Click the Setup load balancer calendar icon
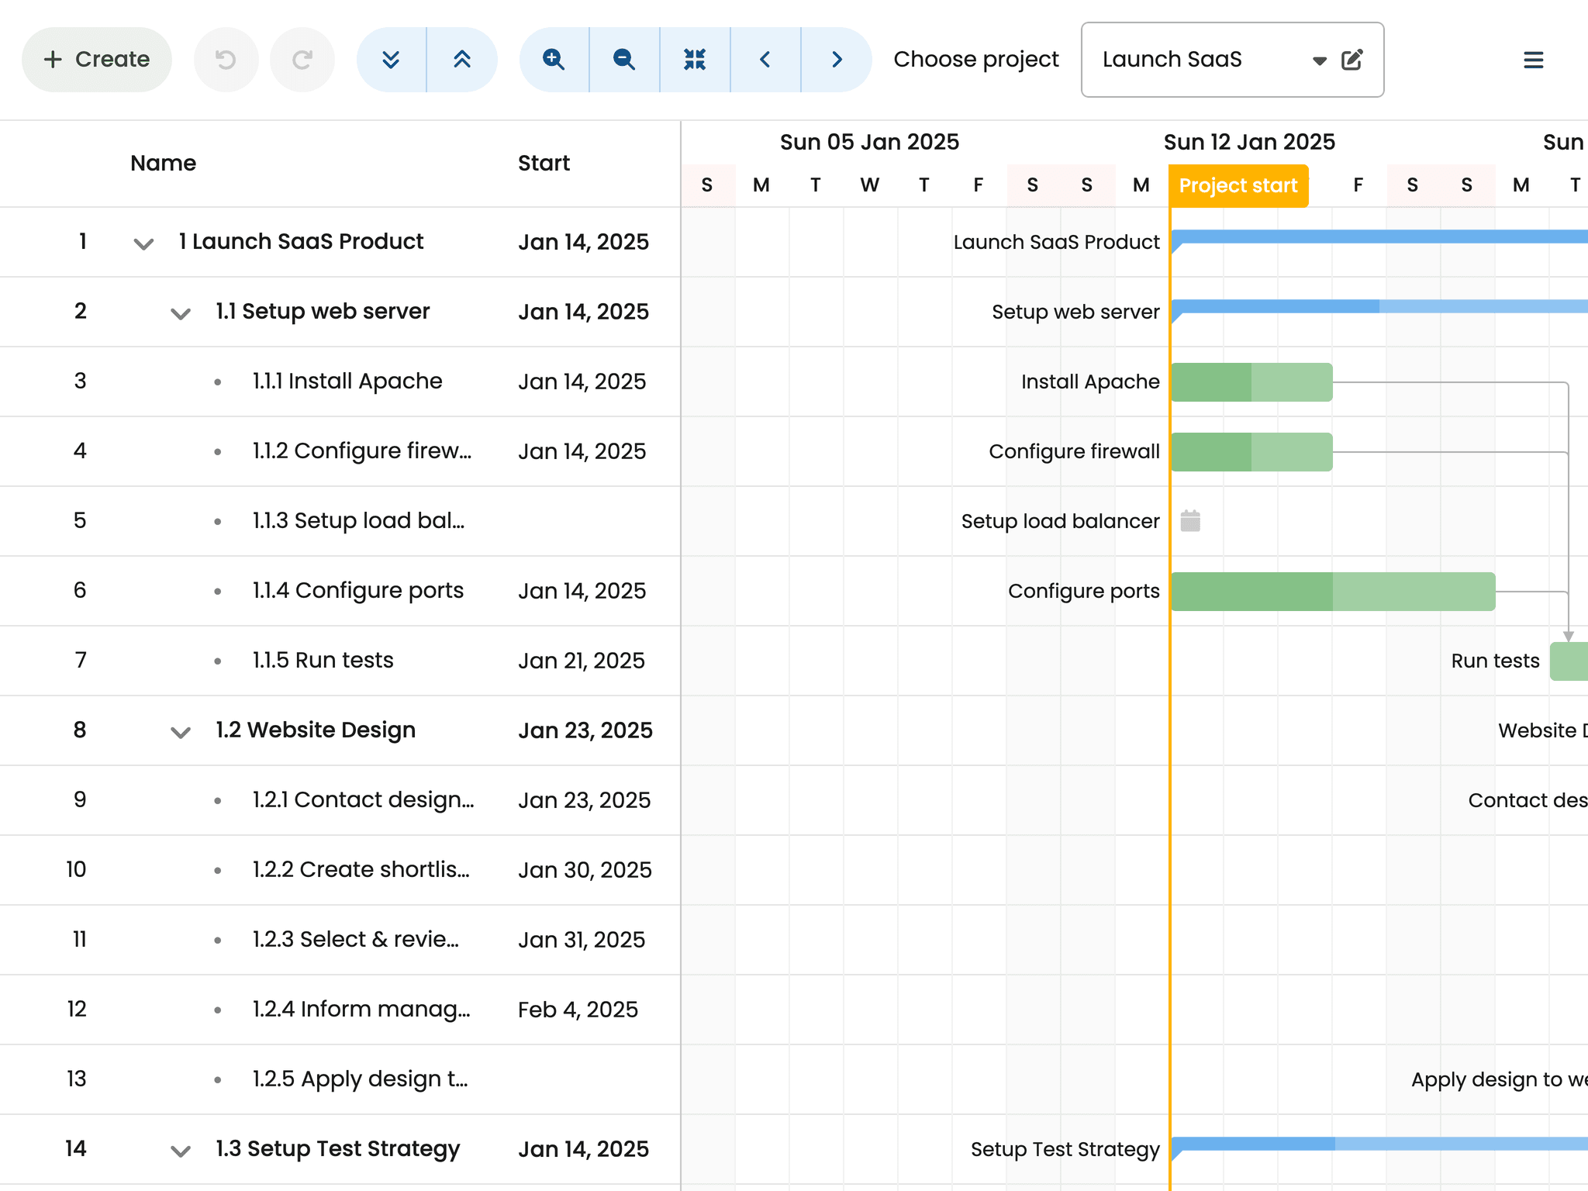Image resolution: width=1588 pixels, height=1191 pixels. pyautogui.click(x=1190, y=521)
